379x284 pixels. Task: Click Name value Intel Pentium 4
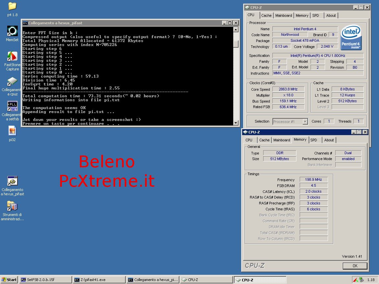coord(305,29)
